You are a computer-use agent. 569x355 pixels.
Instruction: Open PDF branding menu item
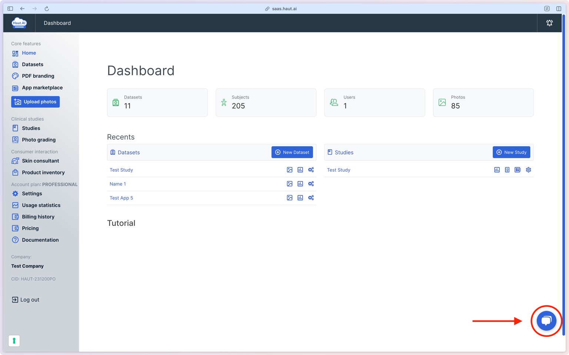tap(38, 76)
